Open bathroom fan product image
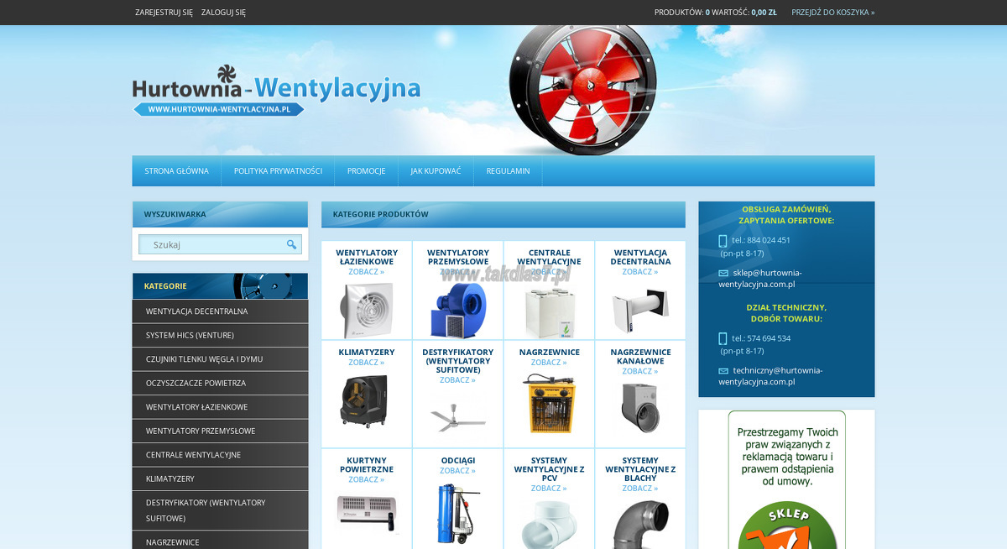The image size is (1007, 549). pos(367,310)
